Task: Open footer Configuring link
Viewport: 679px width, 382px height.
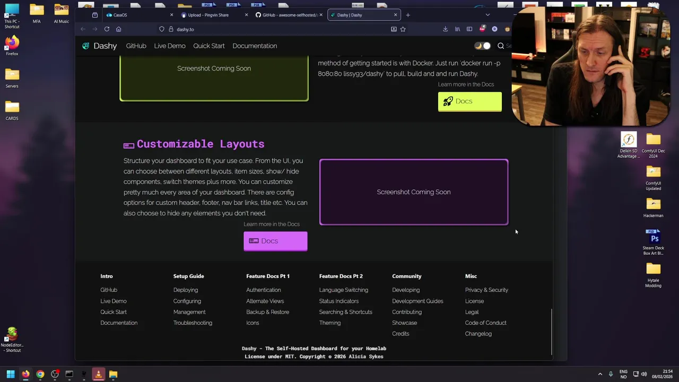Action: pyautogui.click(x=187, y=301)
